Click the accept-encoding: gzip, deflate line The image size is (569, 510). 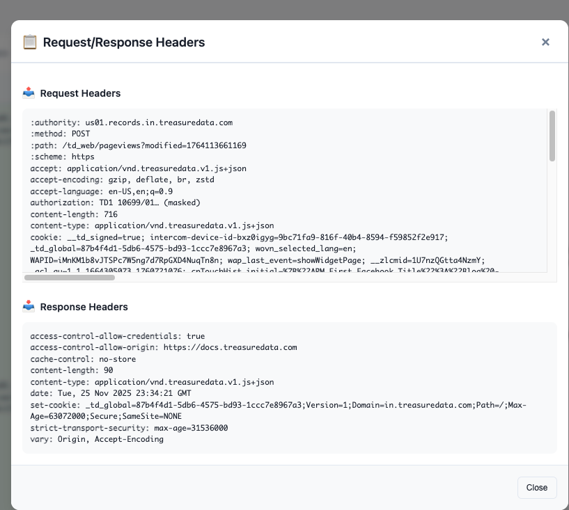click(x=123, y=180)
